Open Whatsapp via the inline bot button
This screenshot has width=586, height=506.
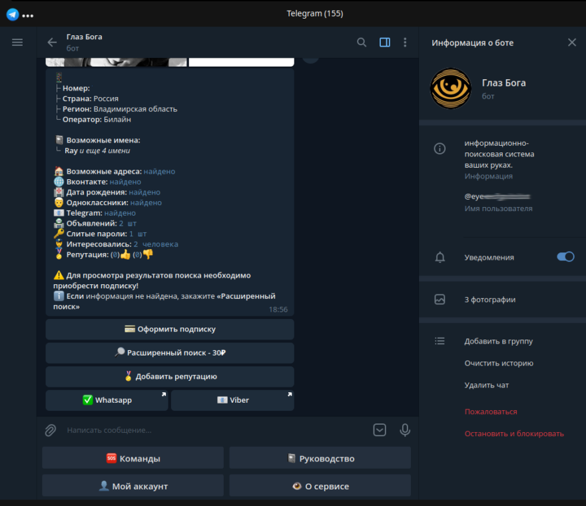point(107,400)
